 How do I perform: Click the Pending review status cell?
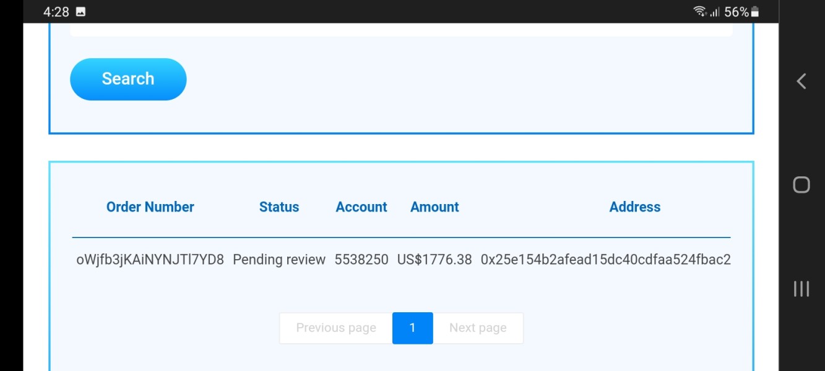[x=279, y=260]
